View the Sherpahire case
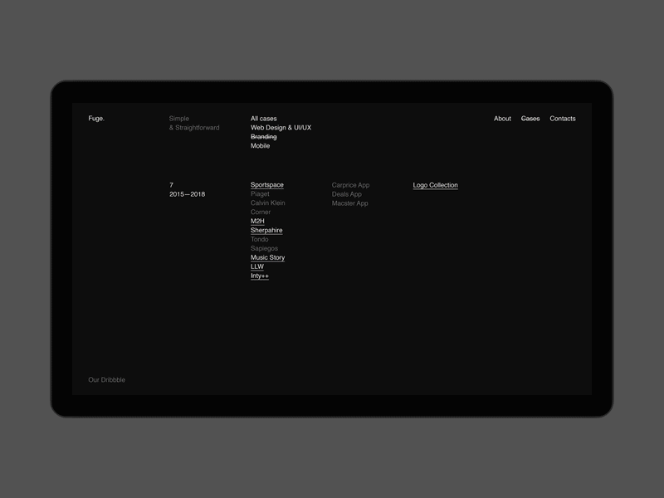The image size is (664, 498). (266, 229)
